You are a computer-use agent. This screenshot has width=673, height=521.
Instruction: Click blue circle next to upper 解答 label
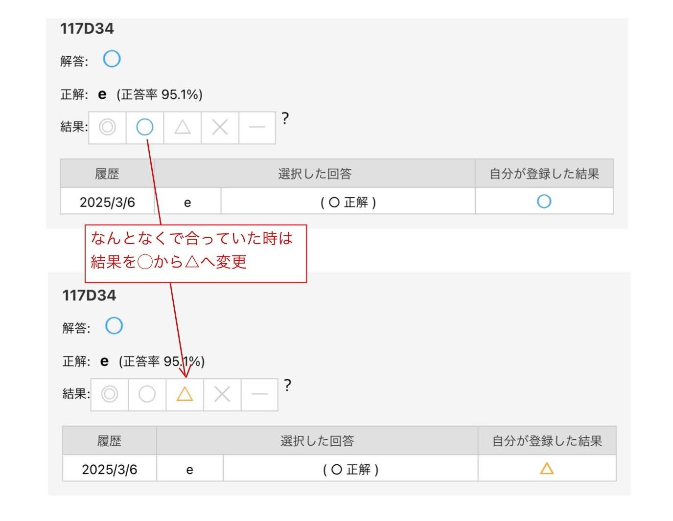(x=112, y=59)
